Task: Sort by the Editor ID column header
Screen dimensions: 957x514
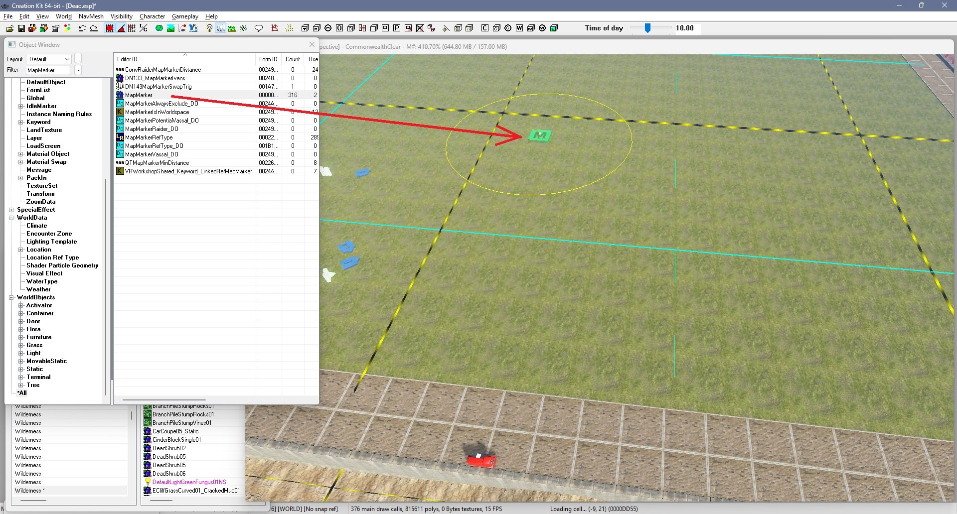Action: click(x=184, y=59)
